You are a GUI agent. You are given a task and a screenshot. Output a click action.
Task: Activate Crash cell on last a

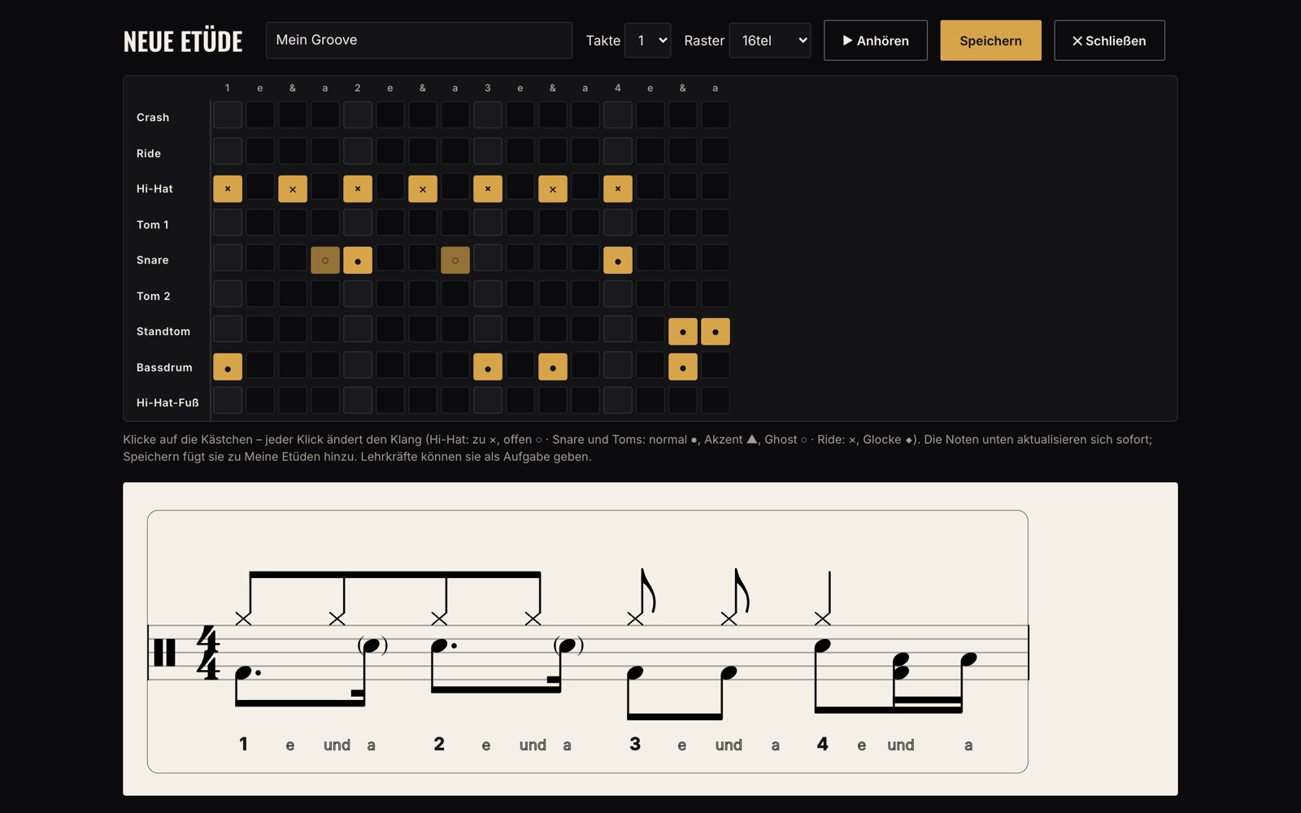click(x=716, y=115)
